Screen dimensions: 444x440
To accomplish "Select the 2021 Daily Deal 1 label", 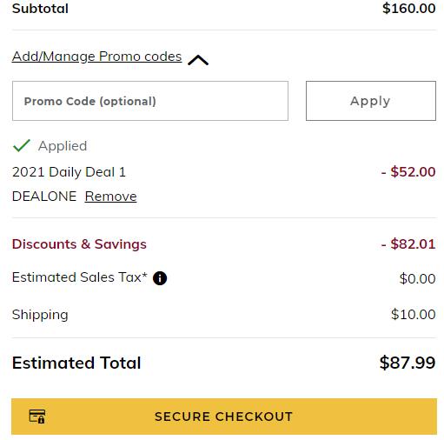I will [69, 172].
